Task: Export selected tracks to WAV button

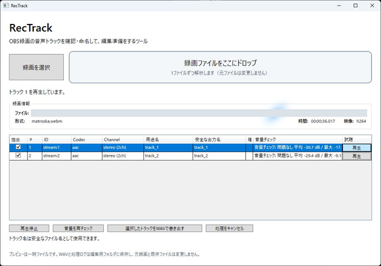Action: tap(154, 228)
